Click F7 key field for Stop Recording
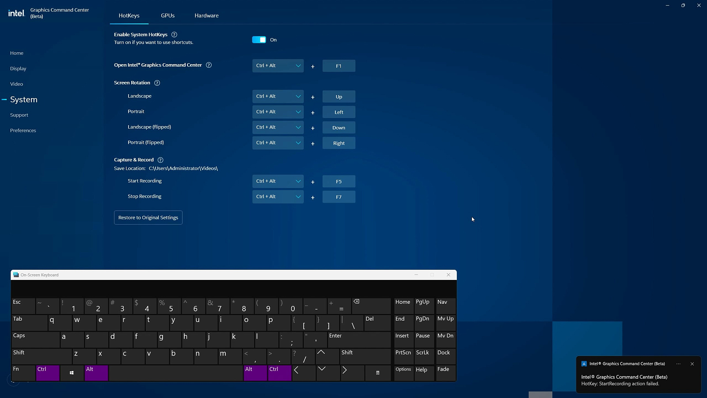Viewport: 707px width, 398px height. pyautogui.click(x=339, y=197)
